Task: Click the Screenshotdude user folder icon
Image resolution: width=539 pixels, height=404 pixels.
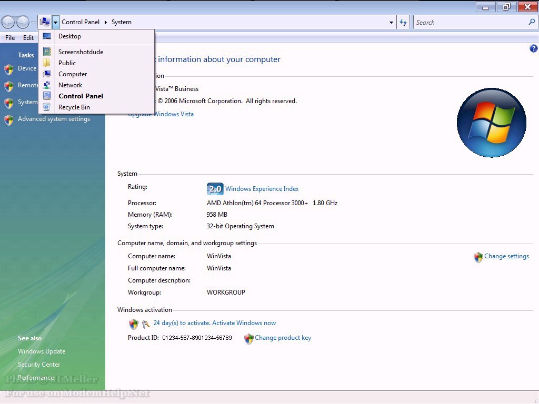Action: (47, 52)
